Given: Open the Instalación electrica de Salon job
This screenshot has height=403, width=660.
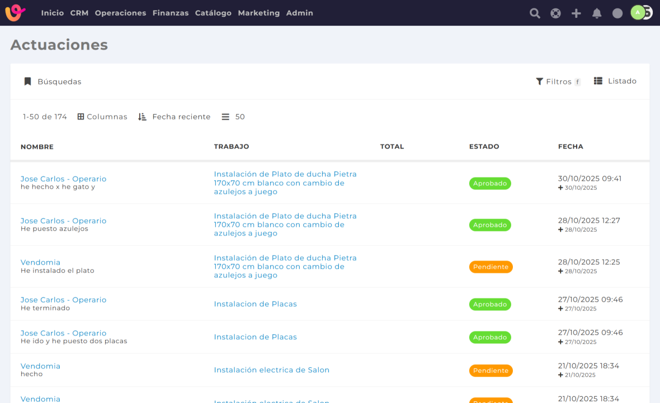Looking at the screenshot, I should tap(271, 370).
